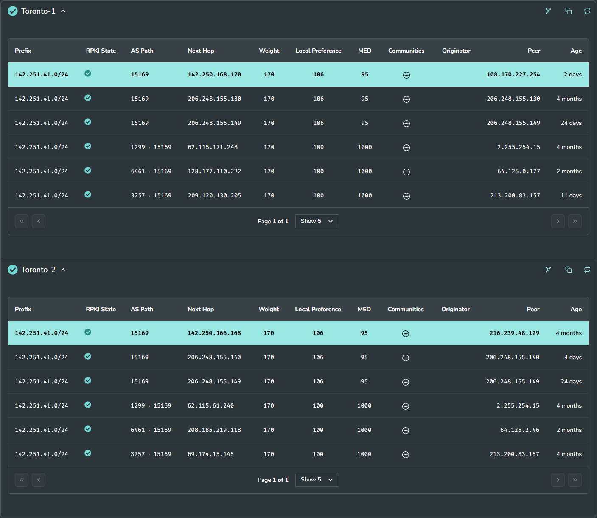The height and width of the screenshot is (518, 597).
Task: Click Toronto-1 next hop 206.248.155.130
Action: [x=214, y=99]
